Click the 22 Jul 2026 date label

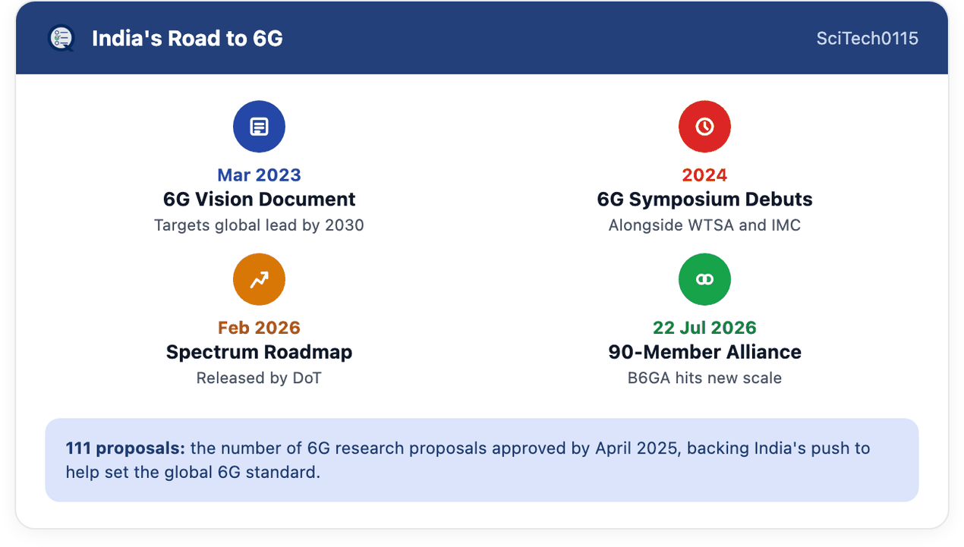[x=704, y=328]
